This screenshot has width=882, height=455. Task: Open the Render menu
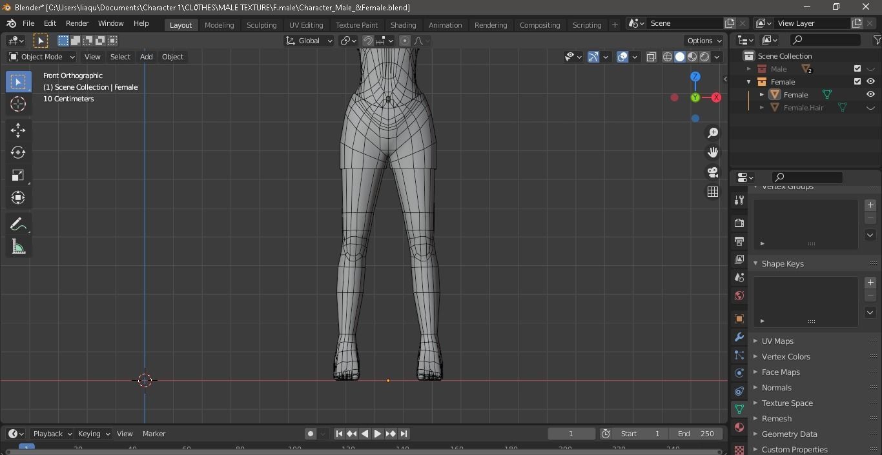point(77,23)
